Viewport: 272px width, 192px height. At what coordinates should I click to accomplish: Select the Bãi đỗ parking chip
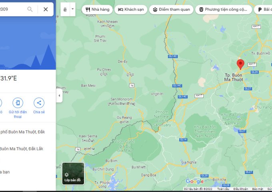263,10
